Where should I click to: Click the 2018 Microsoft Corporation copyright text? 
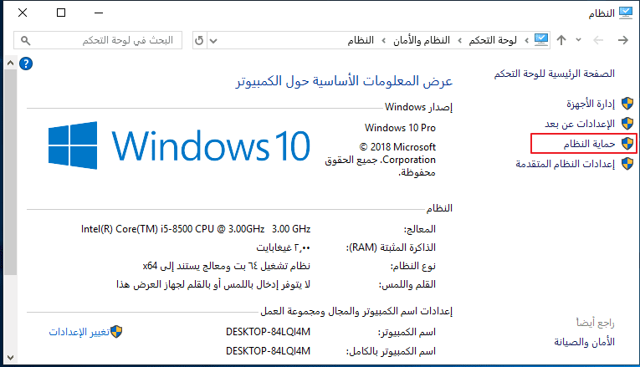point(380,160)
